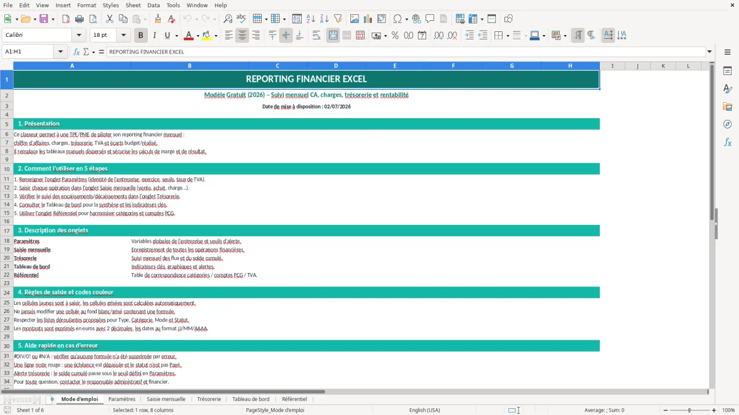Format selection as percent
Screen dimensions: 739x415
pyautogui.click(x=395, y=36)
